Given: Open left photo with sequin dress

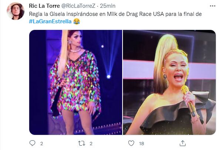Looking at the screenshot, I should tap(76, 82).
